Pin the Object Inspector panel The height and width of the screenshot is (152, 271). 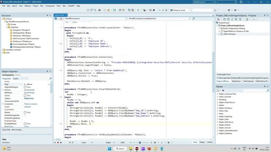click(x=47, y=71)
